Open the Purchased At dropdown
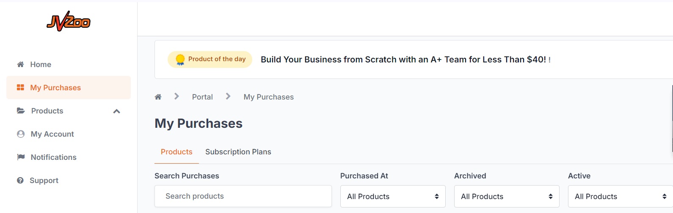 click(393, 196)
